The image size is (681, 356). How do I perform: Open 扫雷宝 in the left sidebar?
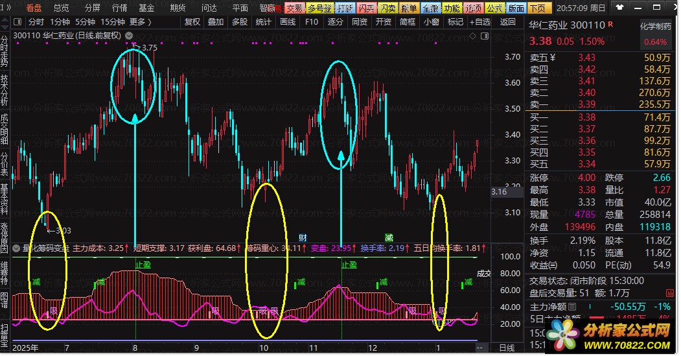point(5,335)
